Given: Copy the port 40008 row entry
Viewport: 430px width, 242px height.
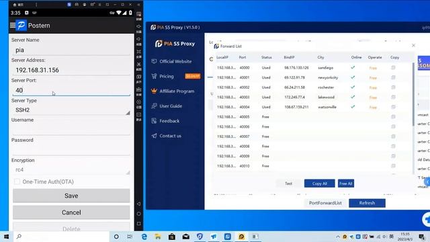Looking at the screenshot, I should [x=393, y=147].
